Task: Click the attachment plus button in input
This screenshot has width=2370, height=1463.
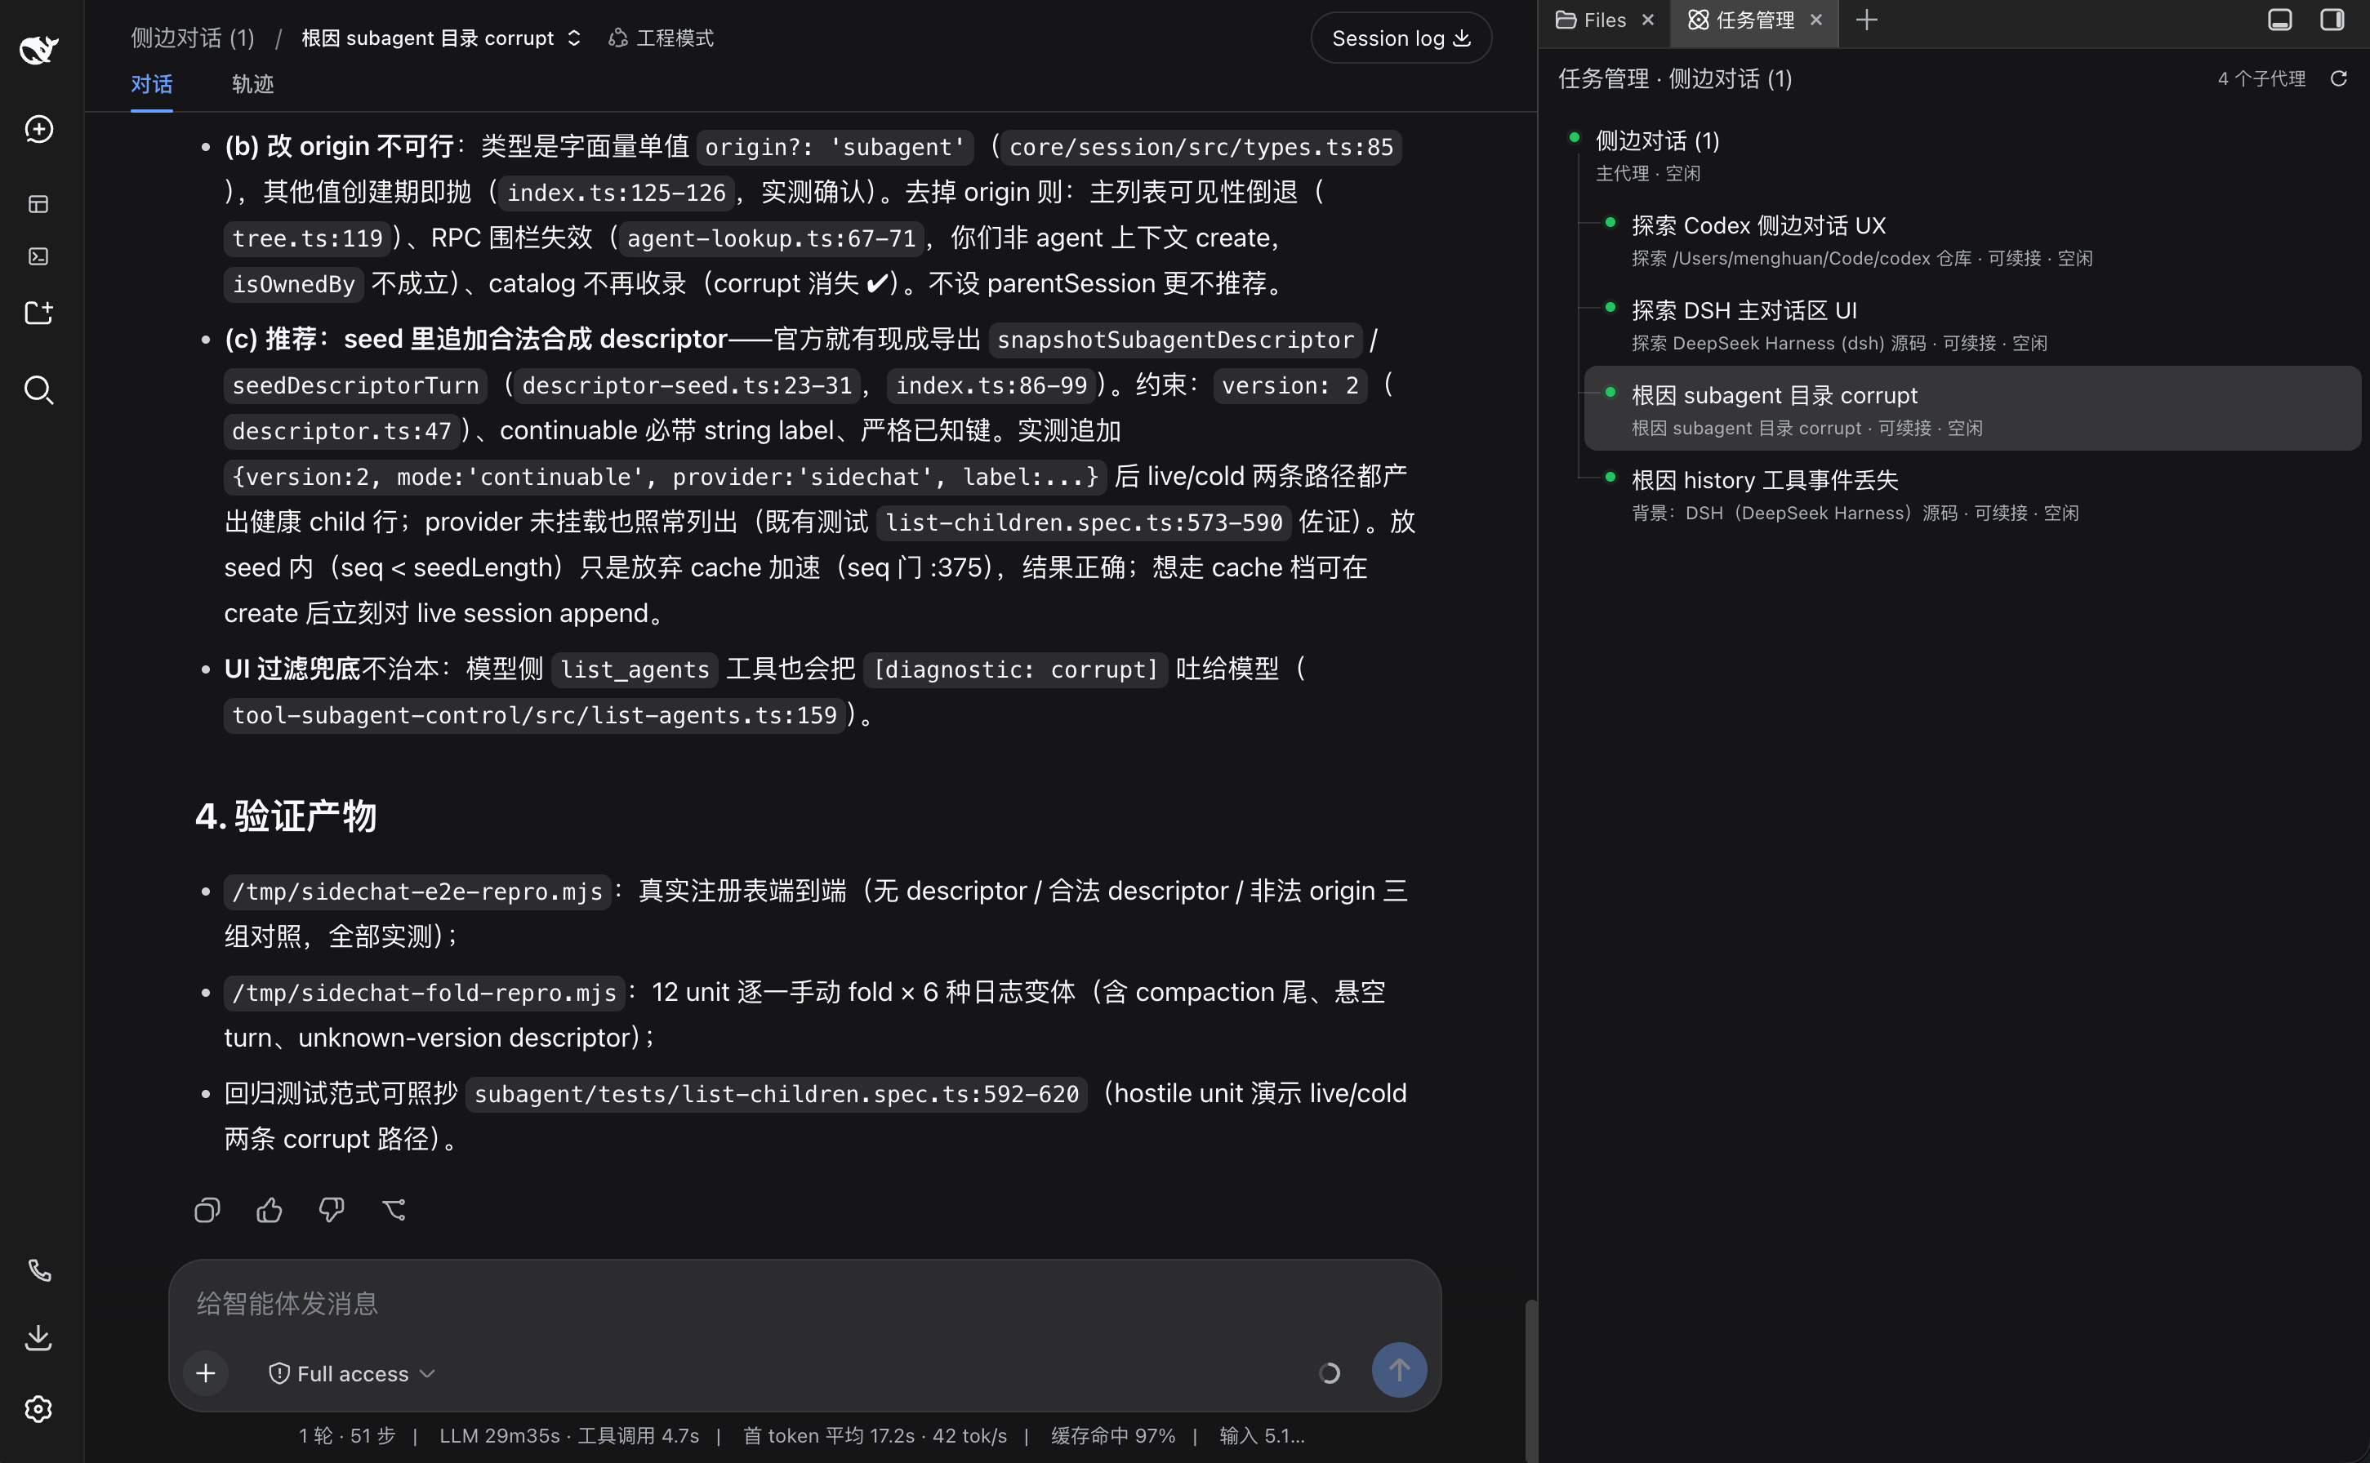Action: tap(206, 1372)
